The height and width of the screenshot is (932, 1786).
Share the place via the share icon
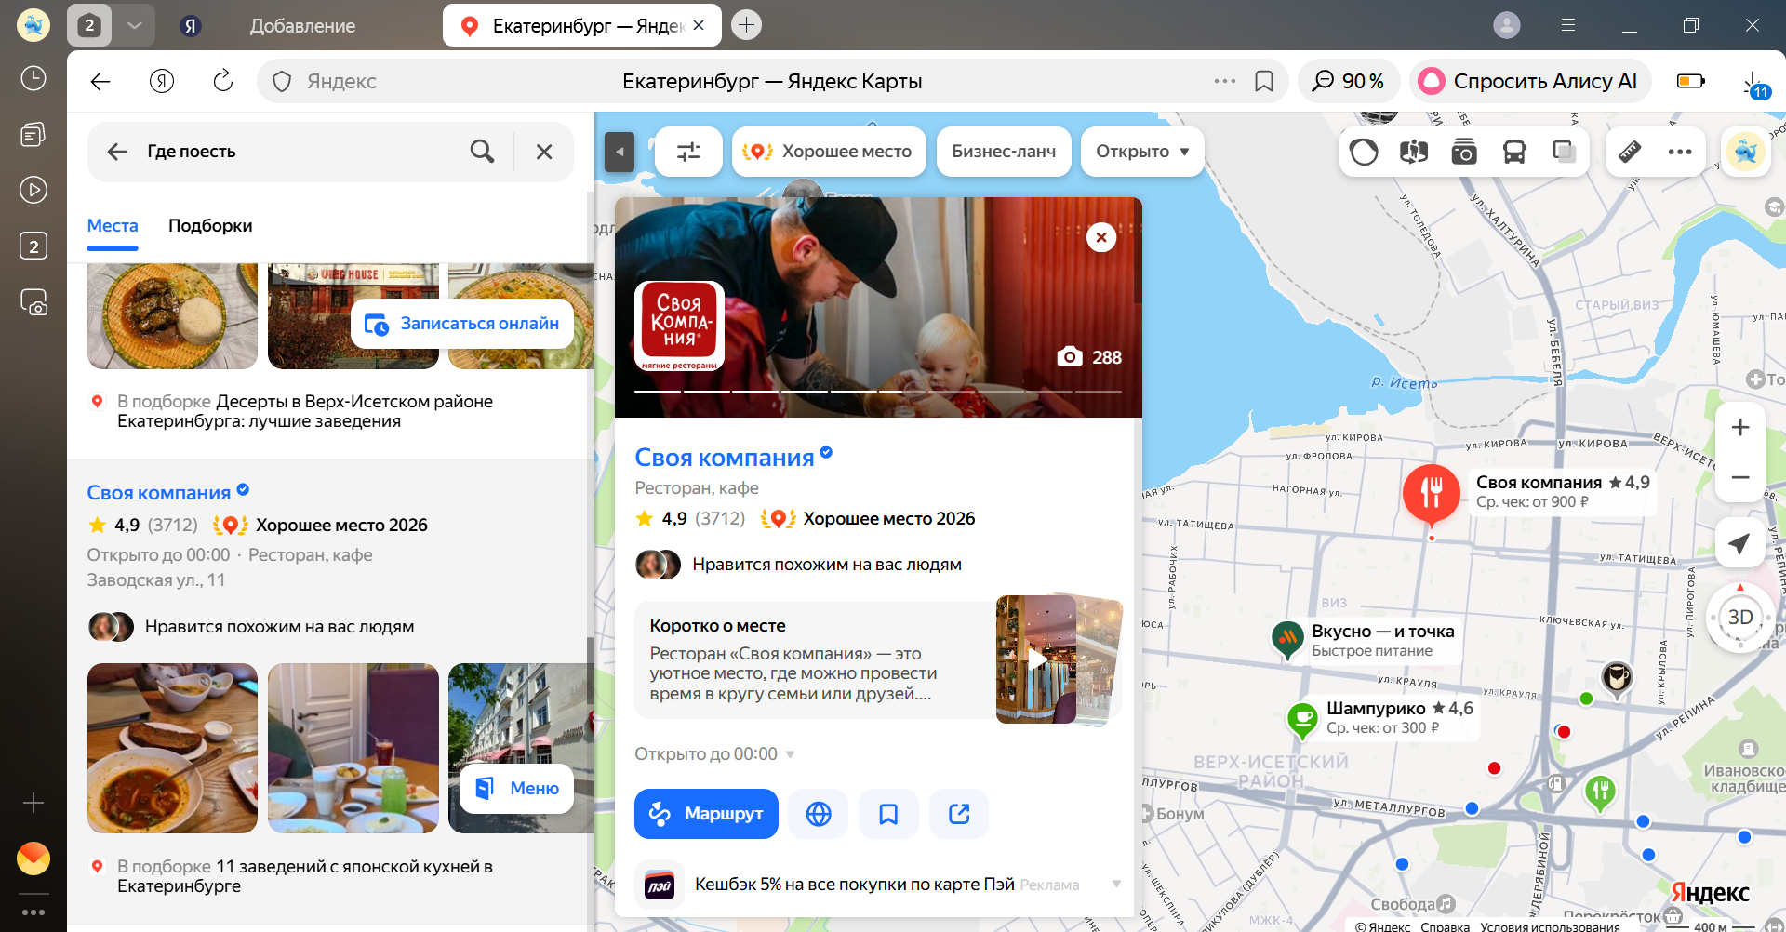pos(959,814)
